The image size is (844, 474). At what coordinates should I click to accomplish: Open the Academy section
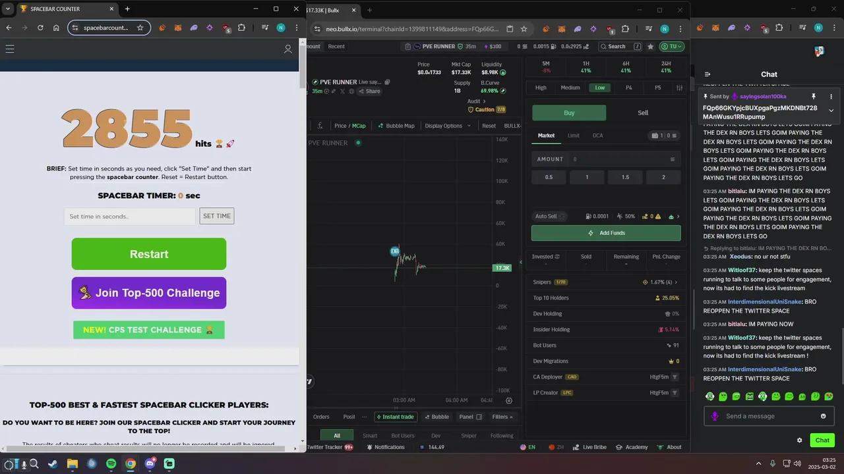pyautogui.click(x=636, y=447)
